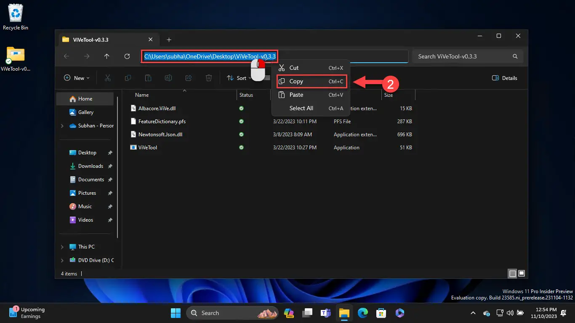Open Task View on taskbar

(x=307, y=313)
